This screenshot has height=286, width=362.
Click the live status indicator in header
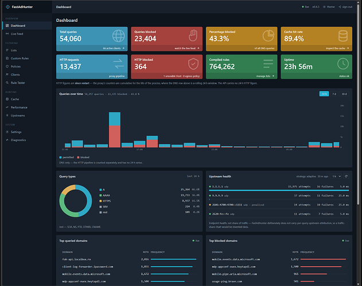(305, 7)
